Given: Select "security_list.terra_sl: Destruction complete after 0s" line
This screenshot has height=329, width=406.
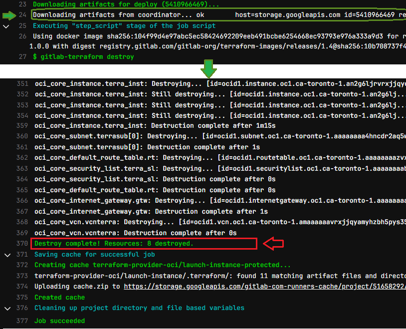Looking at the screenshot, I should click(155, 179).
